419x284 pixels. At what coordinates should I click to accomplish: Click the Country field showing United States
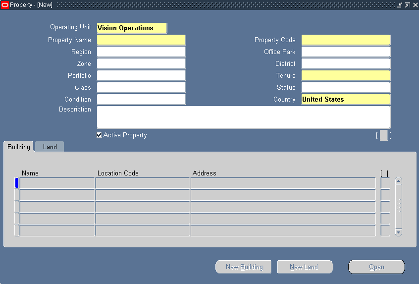tap(346, 100)
